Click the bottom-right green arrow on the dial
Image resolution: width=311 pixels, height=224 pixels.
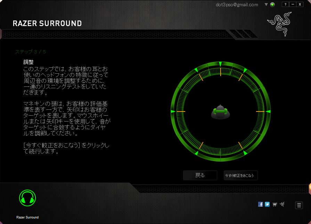click(245, 153)
